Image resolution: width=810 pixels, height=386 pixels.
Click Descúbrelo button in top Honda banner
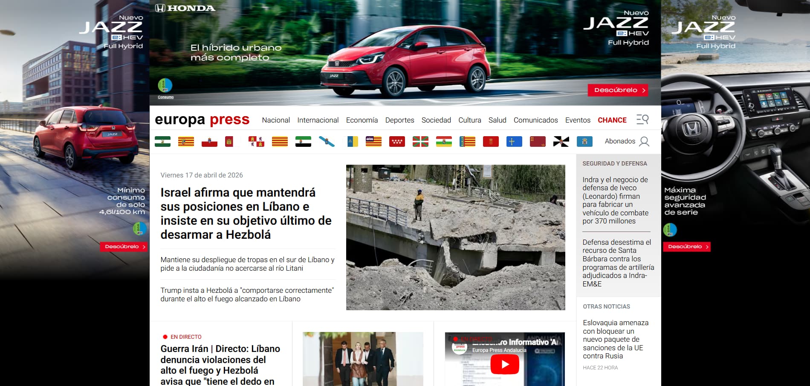click(x=618, y=90)
